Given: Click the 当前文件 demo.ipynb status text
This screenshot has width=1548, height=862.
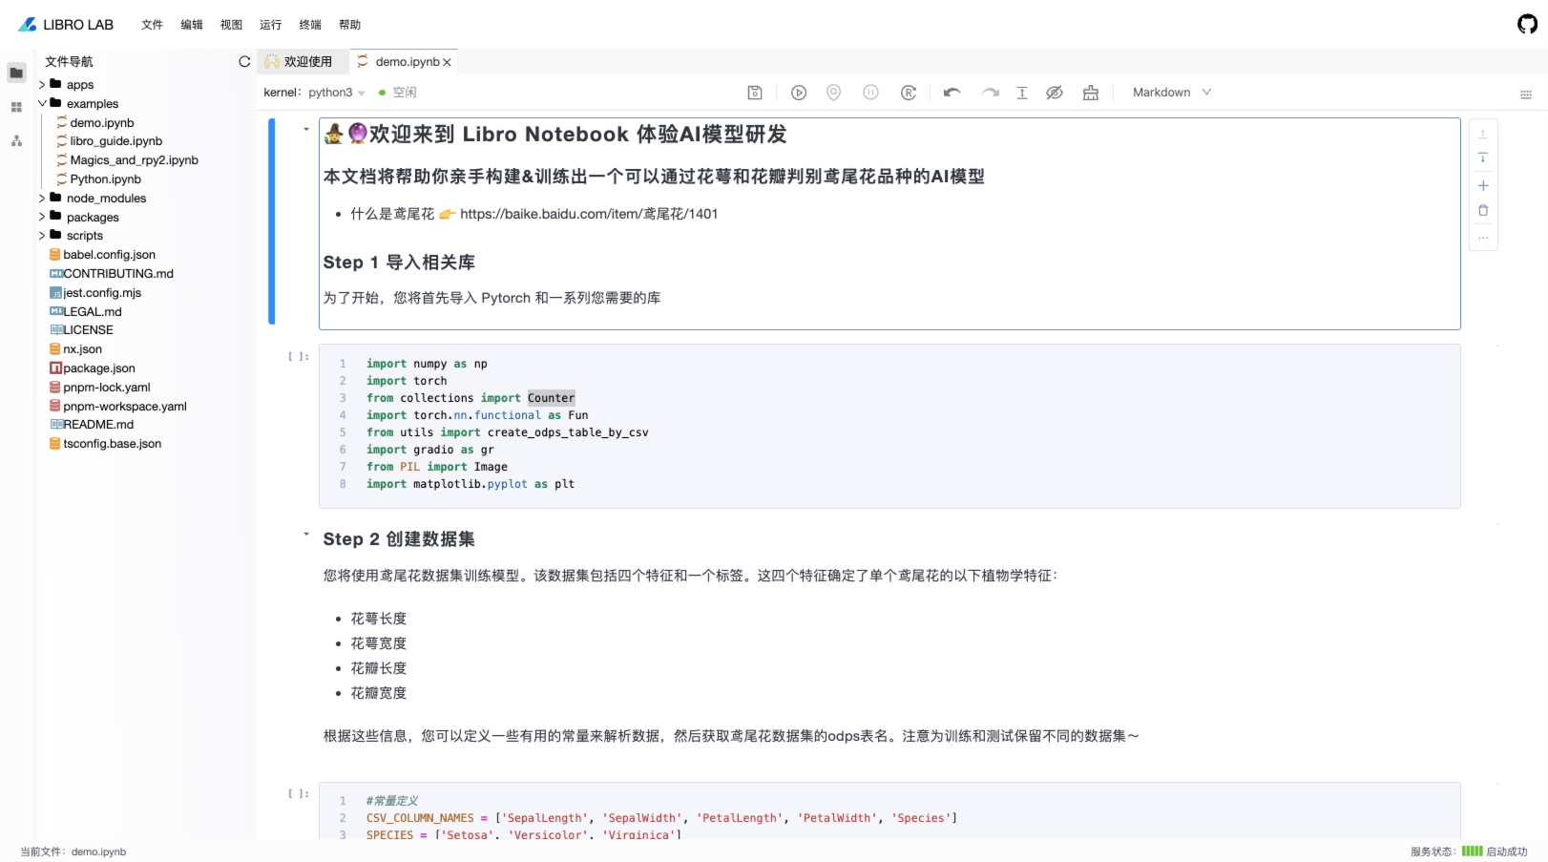Looking at the screenshot, I should click(73, 851).
